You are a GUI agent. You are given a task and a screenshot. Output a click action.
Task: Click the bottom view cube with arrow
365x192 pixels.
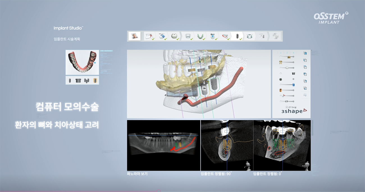(305, 95)
